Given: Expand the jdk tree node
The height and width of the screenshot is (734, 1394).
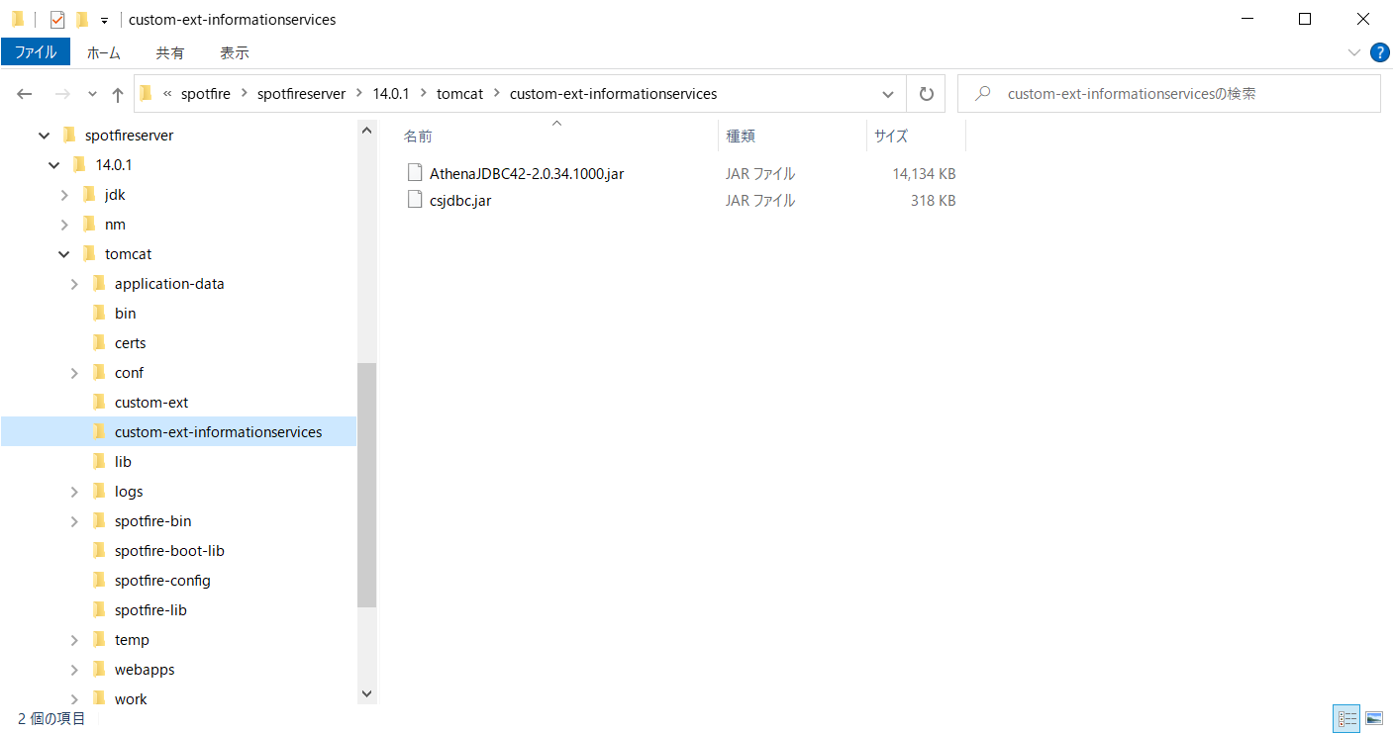Looking at the screenshot, I should 64,195.
